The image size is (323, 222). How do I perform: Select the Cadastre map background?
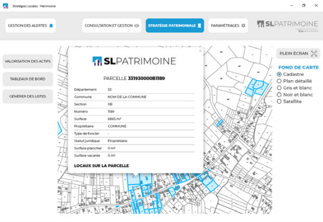tap(279, 74)
